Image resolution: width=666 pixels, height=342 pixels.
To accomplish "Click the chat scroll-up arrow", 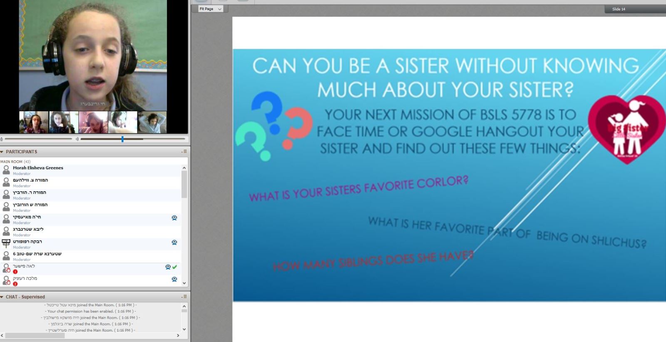I will tap(184, 306).
